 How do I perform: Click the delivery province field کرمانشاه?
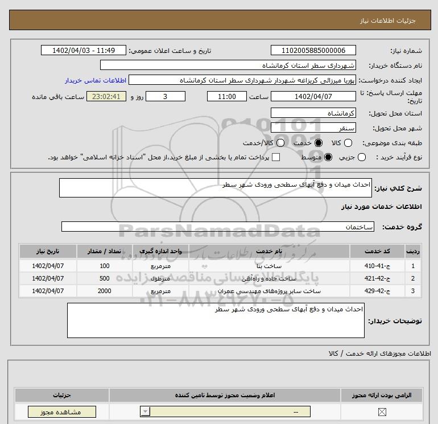(x=313, y=113)
